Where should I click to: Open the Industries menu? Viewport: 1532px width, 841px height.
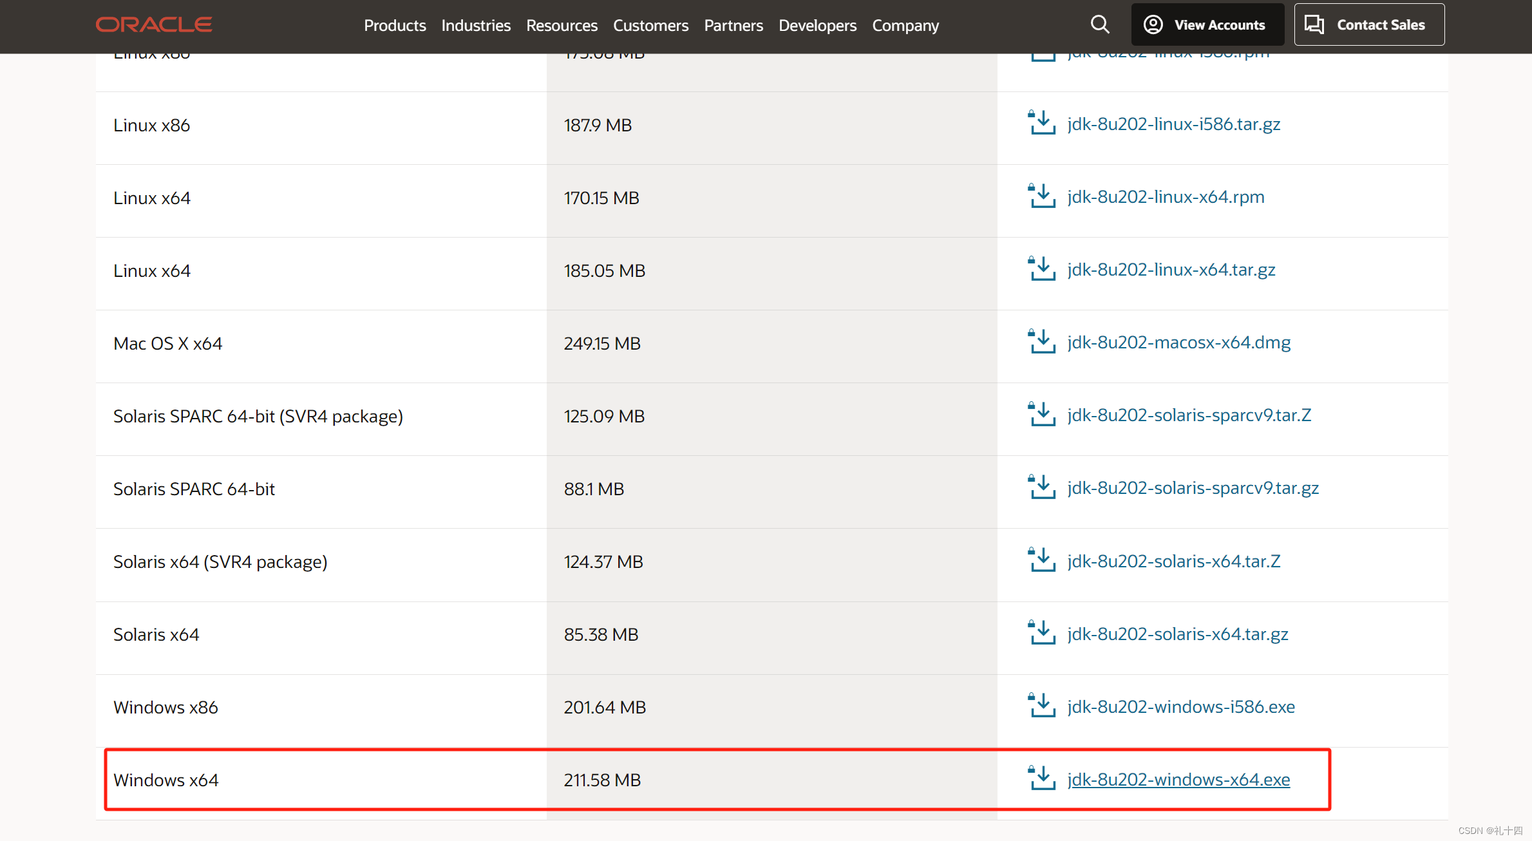[476, 25]
